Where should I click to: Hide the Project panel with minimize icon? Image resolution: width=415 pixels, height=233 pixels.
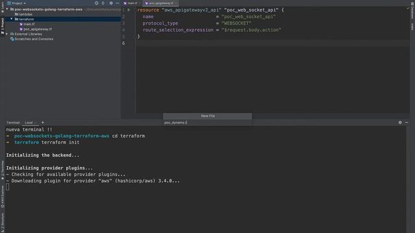tap(117, 3)
